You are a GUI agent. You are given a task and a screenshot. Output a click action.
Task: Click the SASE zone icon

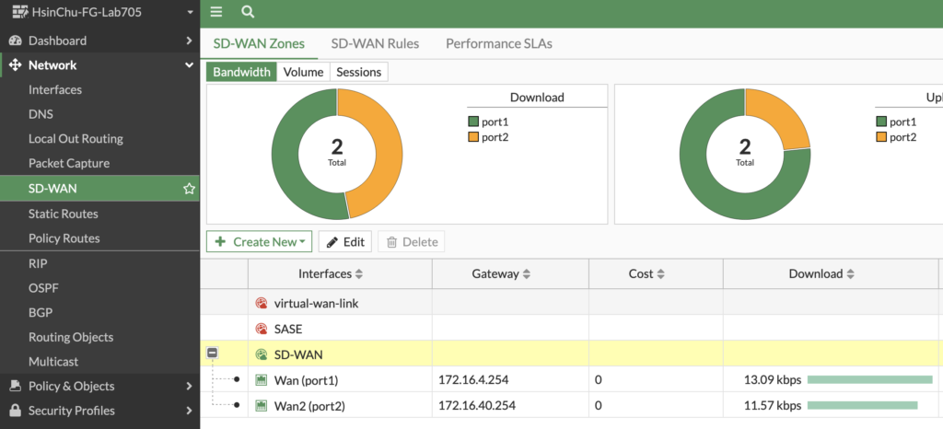[262, 329]
